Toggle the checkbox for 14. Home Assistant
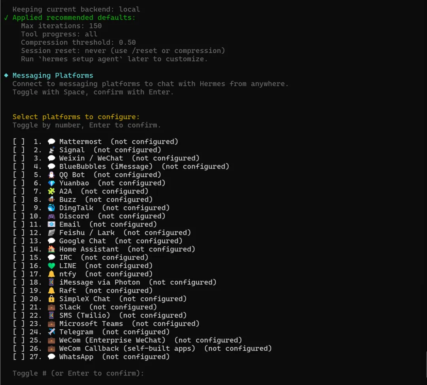This screenshot has width=427, height=385. (x=19, y=249)
